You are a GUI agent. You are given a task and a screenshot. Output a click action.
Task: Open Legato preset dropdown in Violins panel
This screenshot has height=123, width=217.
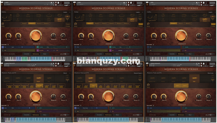point(67,12)
